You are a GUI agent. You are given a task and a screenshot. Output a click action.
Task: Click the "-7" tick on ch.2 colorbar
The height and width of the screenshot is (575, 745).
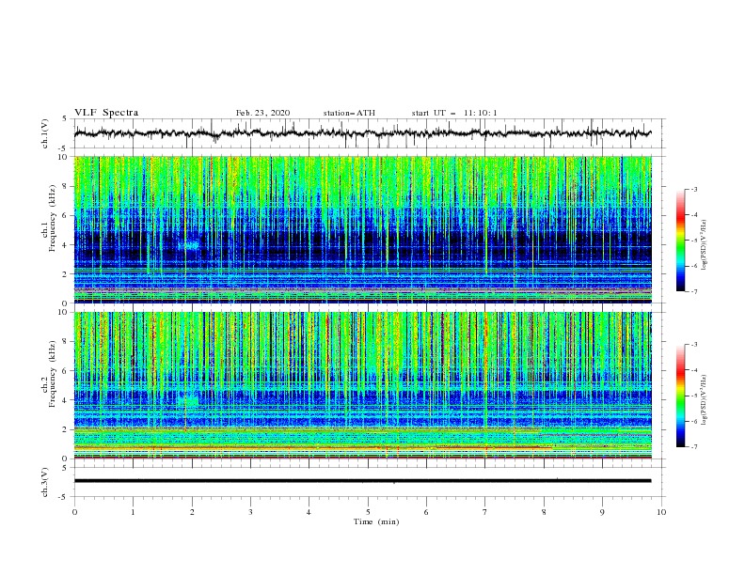[693, 447]
